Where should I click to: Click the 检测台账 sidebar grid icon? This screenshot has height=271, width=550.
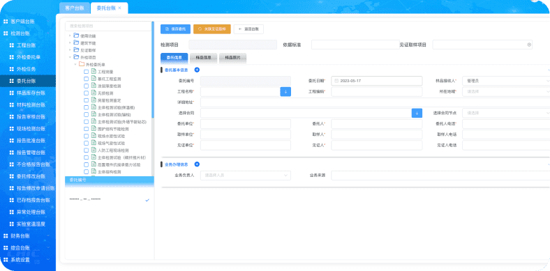(x=6, y=33)
